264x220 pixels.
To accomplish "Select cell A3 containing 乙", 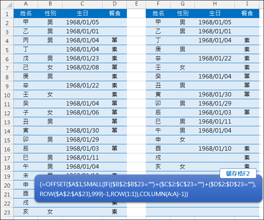I will pos(26,31).
